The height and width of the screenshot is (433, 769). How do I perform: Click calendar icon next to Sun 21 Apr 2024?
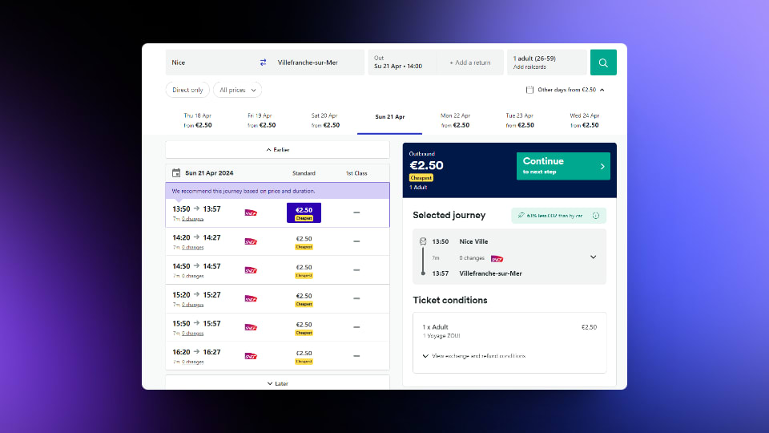click(x=176, y=173)
